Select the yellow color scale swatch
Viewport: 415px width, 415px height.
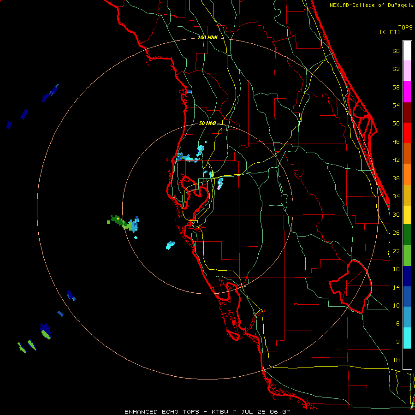[407, 215]
